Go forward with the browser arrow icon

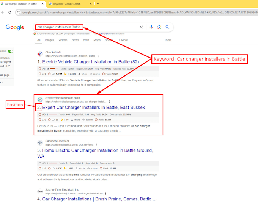click(2, 13)
